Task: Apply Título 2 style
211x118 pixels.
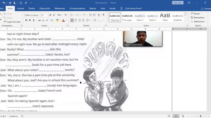Action: tap(152, 17)
